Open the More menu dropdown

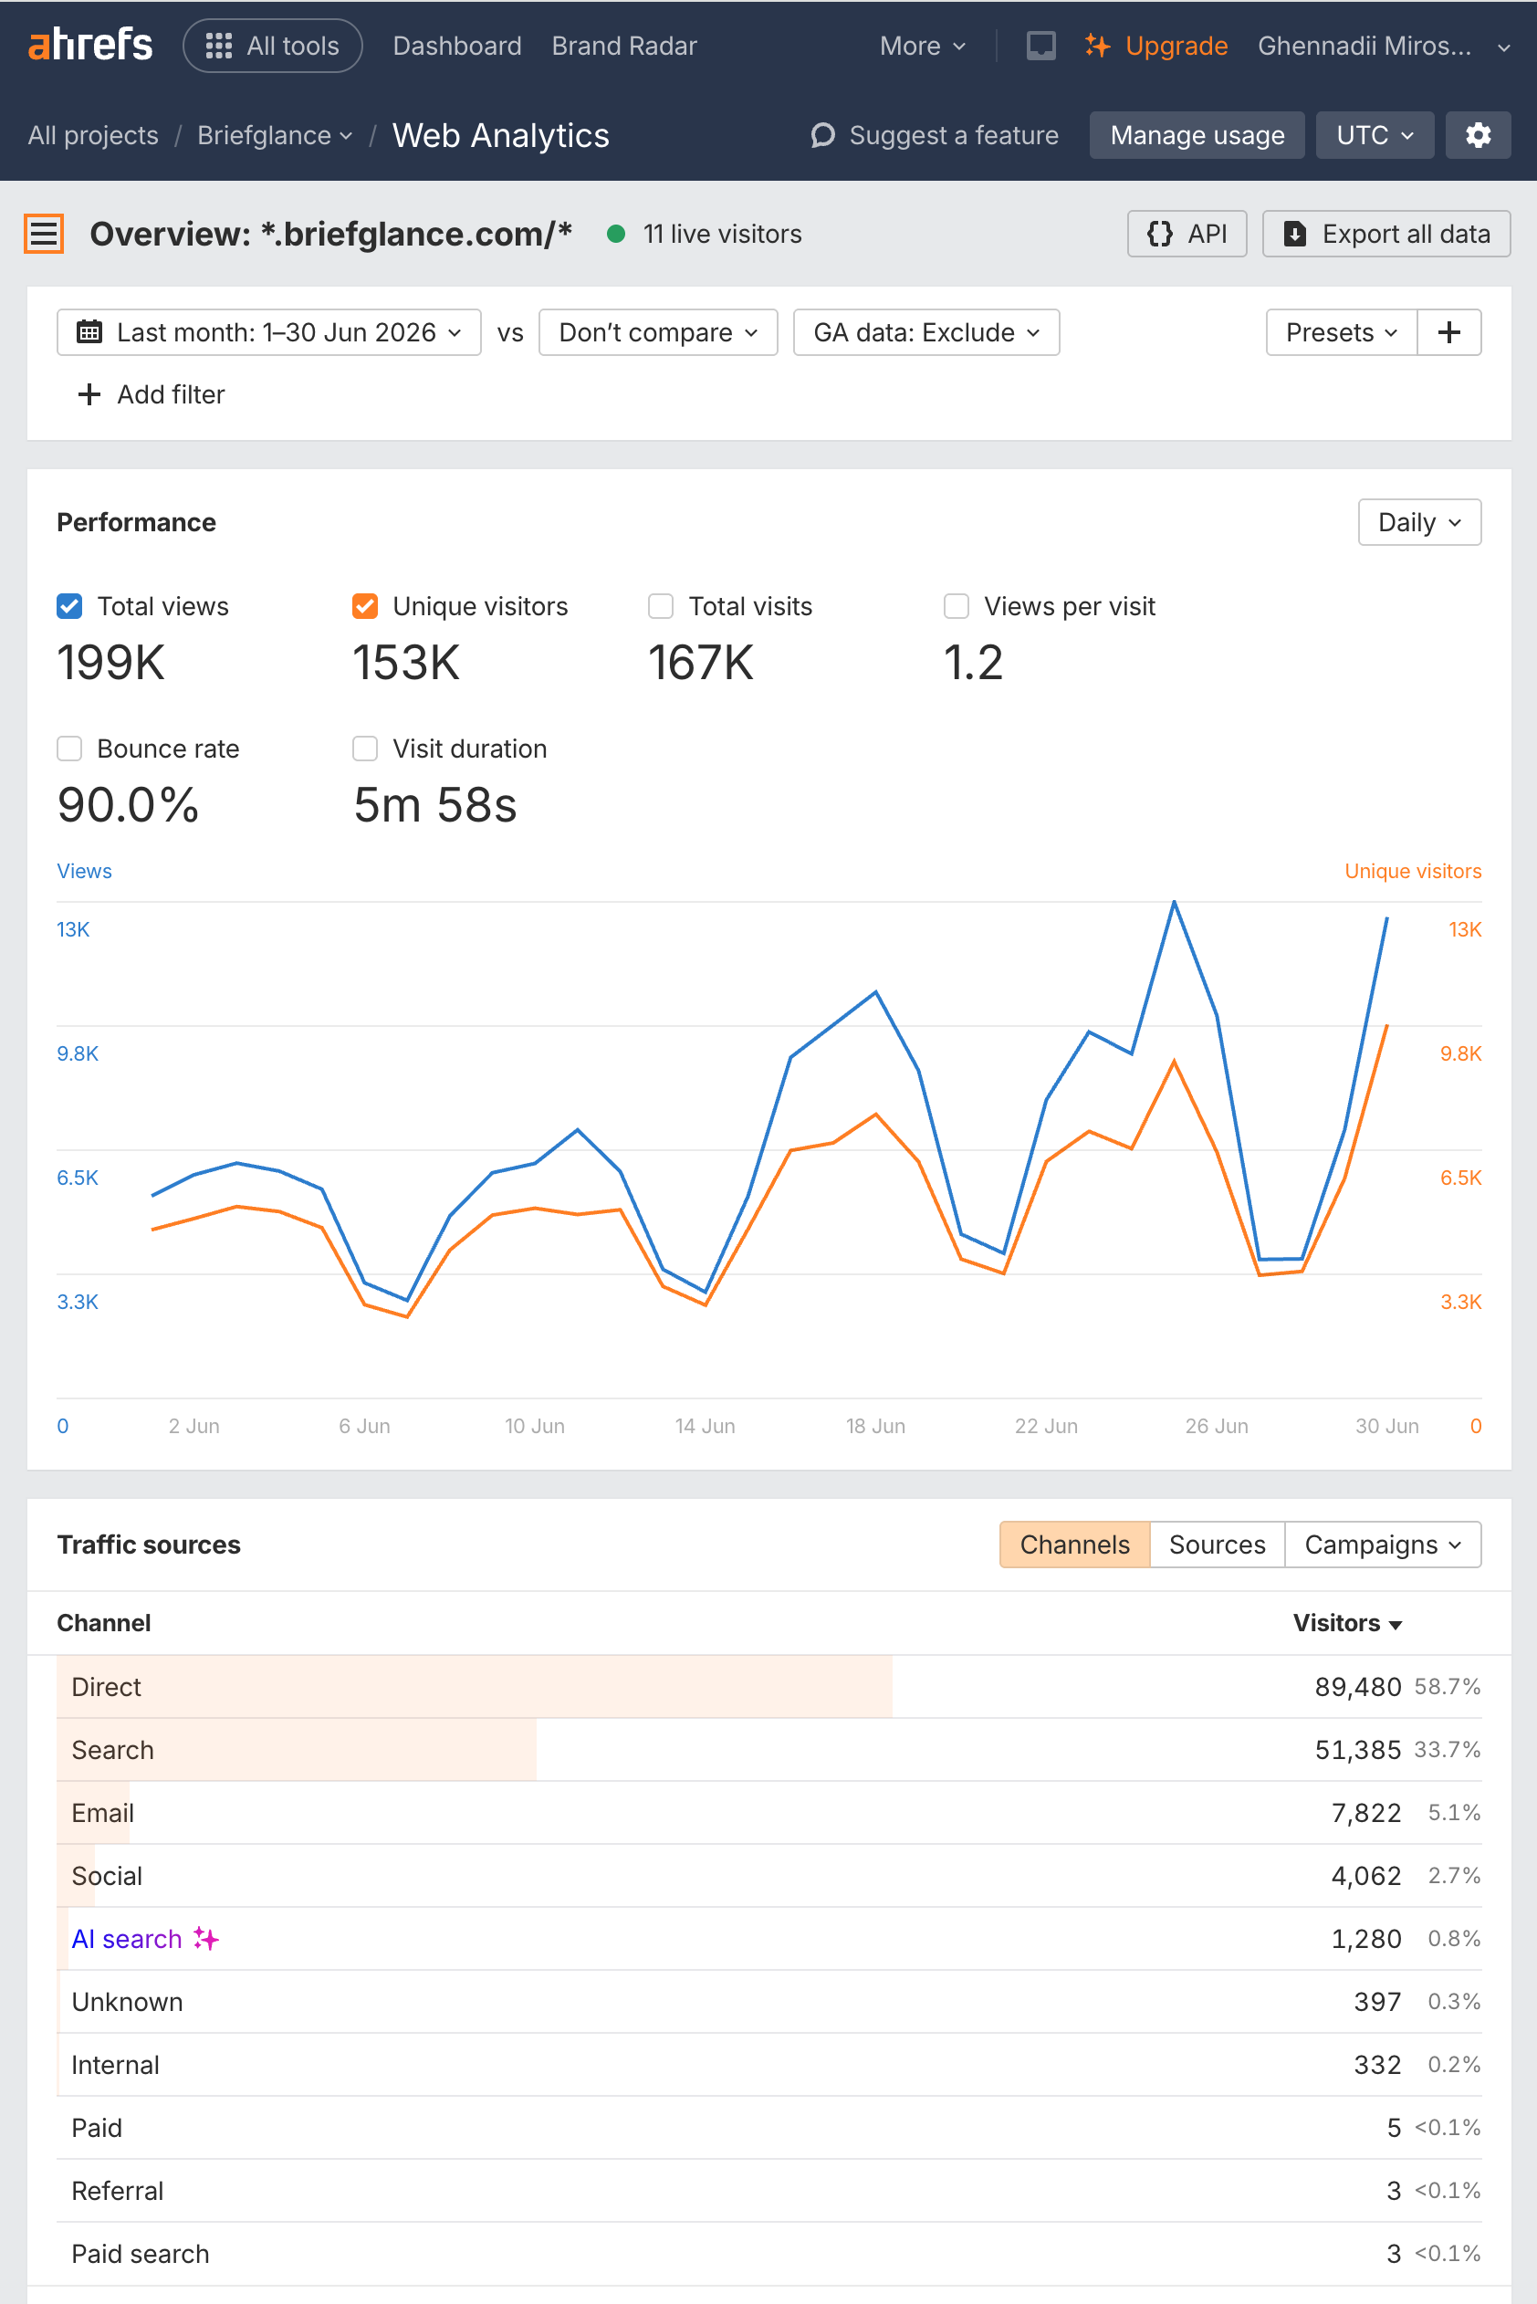(x=923, y=45)
